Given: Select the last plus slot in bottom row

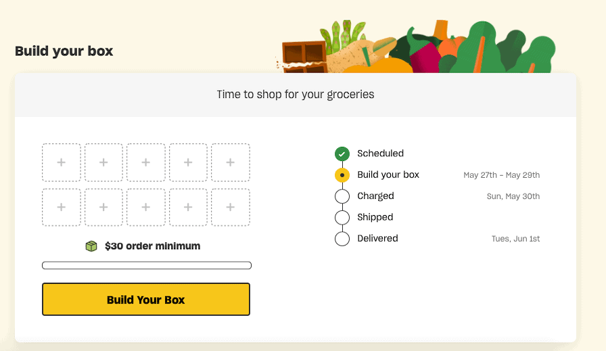Looking at the screenshot, I should point(231,207).
